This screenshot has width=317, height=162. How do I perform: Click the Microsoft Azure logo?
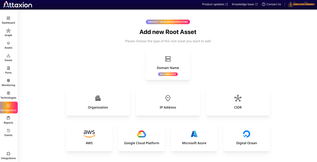click(194, 134)
